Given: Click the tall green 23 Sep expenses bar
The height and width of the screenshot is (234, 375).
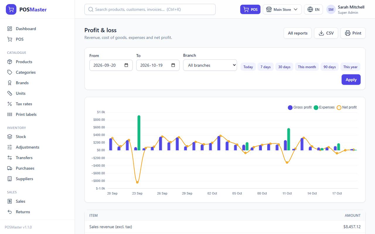Looking at the screenshot, I should 139,133.
